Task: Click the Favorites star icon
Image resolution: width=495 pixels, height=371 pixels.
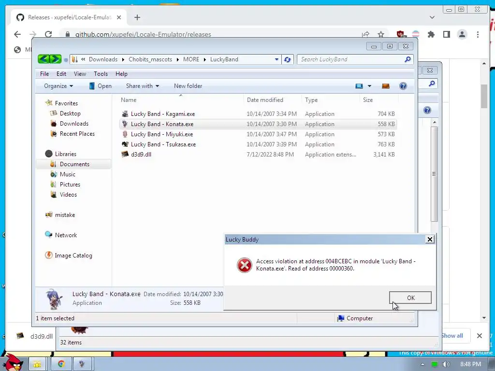Action: coord(49,103)
